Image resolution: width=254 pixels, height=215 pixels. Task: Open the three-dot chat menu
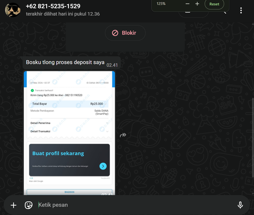click(x=241, y=11)
